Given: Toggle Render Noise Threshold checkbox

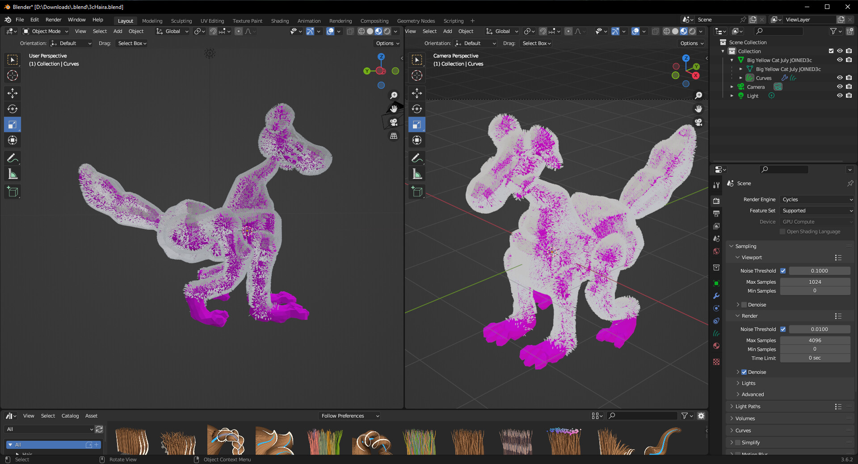Looking at the screenshot, I should [783, 329].
